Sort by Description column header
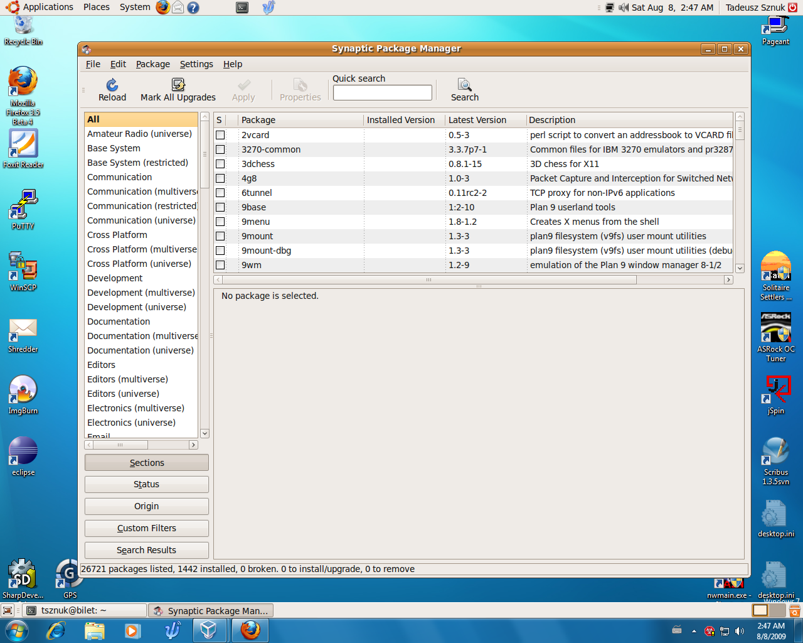Viewport: 803px width, 643px height. tap(629, 120)
